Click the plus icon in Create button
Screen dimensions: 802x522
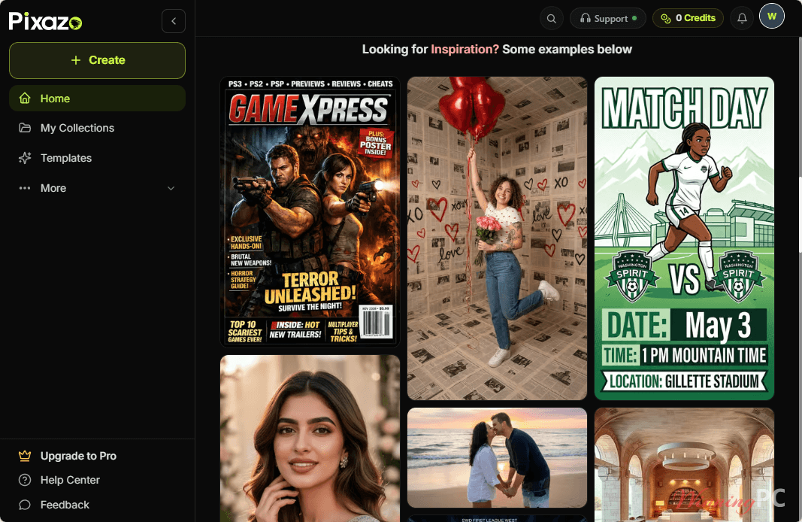pyautogui.click(x=76, y=60)
